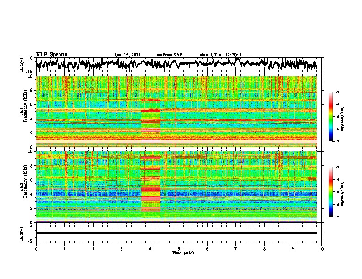Click the time-axis tick label "8"

264,249
